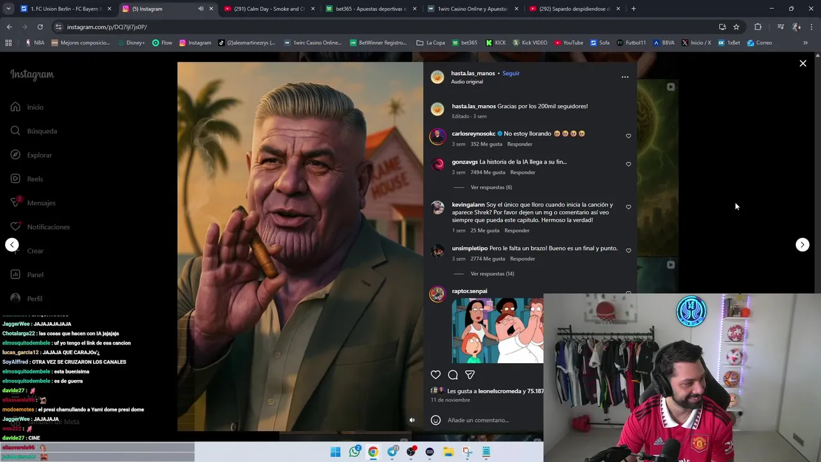Open Telegram from taskbar
The width and height of the screenshot is (821, 462).
[x=393, y=452]
